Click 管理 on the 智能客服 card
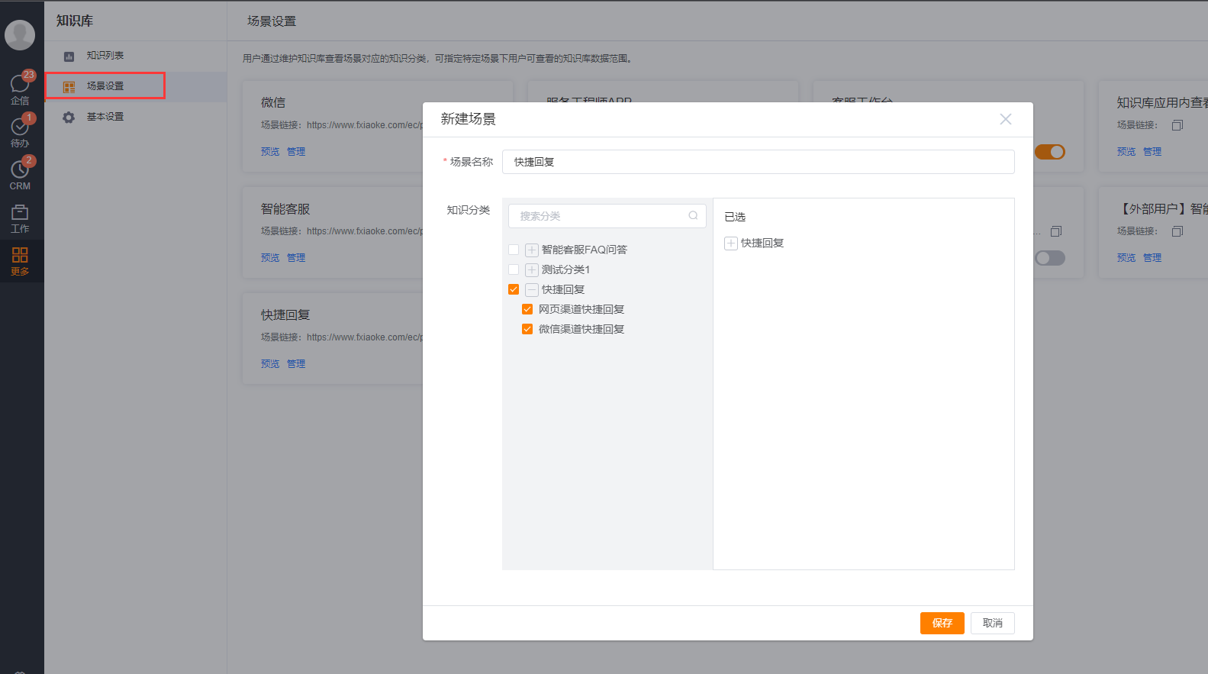1208x674 pixels. (296, 258)
